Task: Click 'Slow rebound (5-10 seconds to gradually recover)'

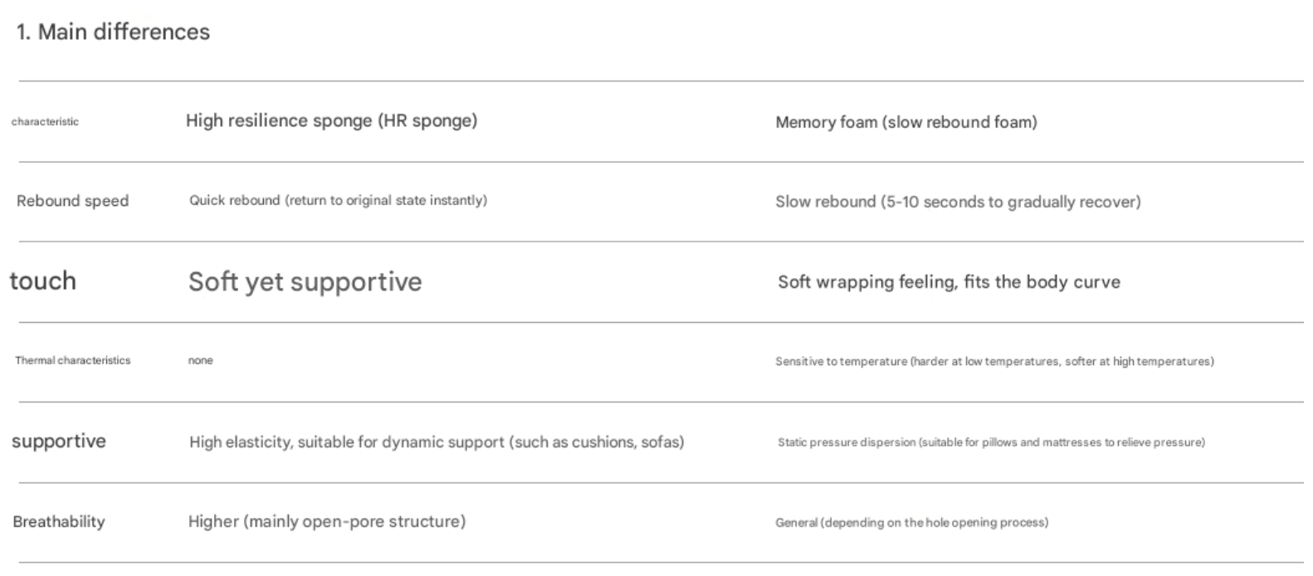Action: click(957, 203)
